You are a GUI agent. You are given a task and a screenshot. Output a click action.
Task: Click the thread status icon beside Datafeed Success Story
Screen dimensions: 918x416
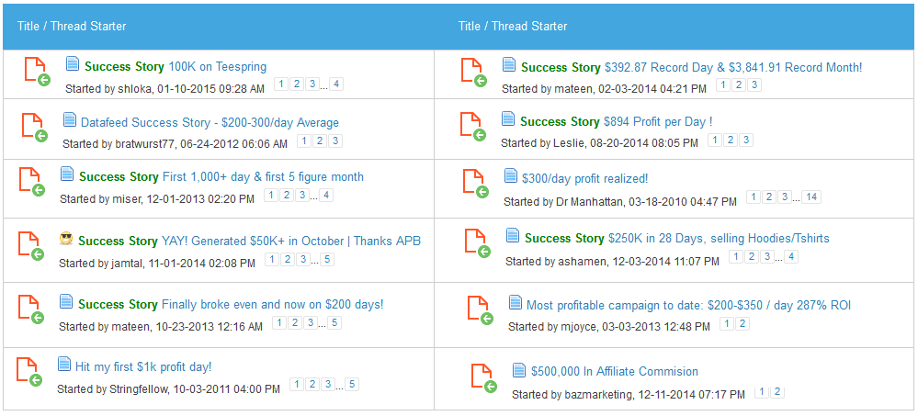(35, 127)
